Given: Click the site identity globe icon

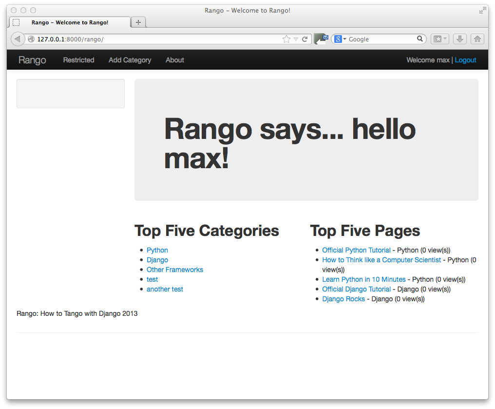Looking at the screenshot, I should point(31,39).
